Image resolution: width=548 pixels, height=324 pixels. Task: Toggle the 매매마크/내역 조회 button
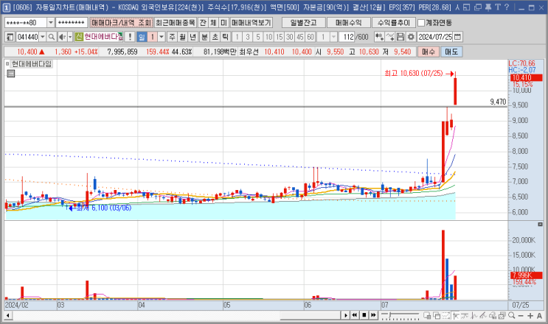click(121, 23)
